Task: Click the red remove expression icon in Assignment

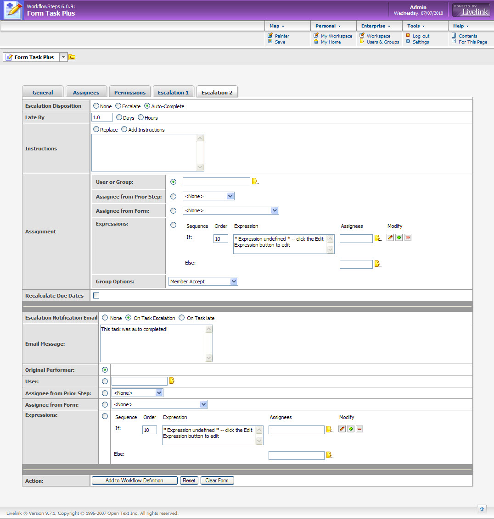Action: point(408,237)
